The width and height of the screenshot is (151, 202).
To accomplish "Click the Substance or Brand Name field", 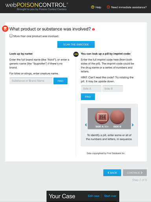I will pos(31,81).
